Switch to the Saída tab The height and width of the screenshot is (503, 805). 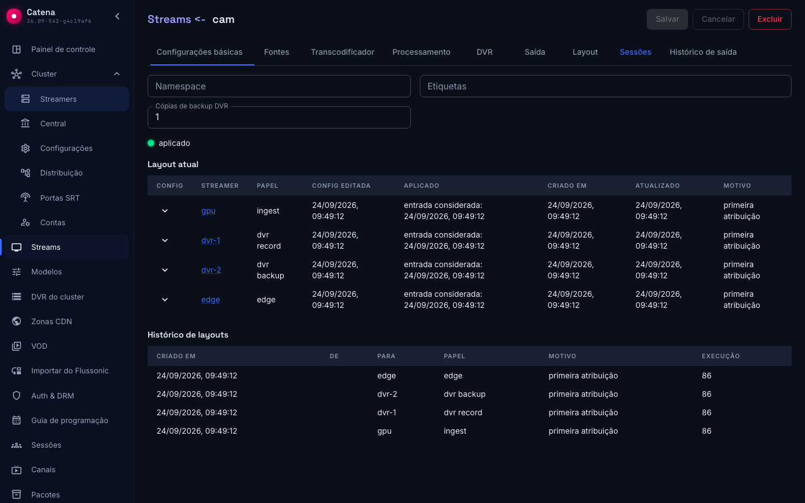535,52
